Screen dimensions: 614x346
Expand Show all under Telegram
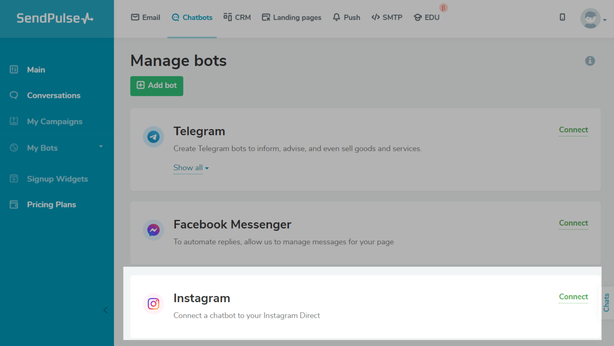pyautogui.click(x=191, y=168)
